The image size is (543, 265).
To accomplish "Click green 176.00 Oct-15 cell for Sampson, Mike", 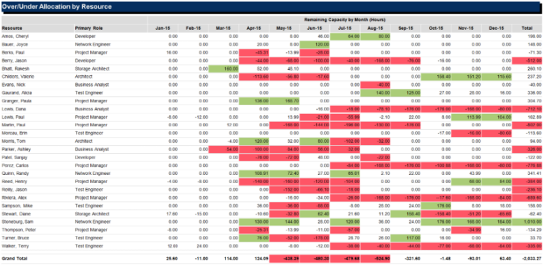I will coord(436,205).
